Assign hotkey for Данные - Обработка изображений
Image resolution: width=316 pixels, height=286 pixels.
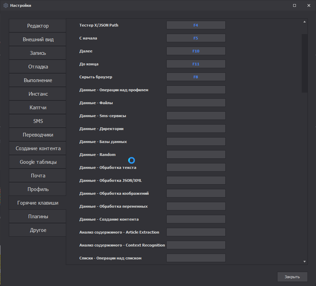coord(196,193)
